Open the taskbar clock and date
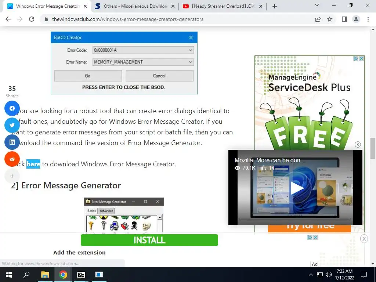Screen dimensions: 376x282 pyautogui.click(x=344, y=275)
